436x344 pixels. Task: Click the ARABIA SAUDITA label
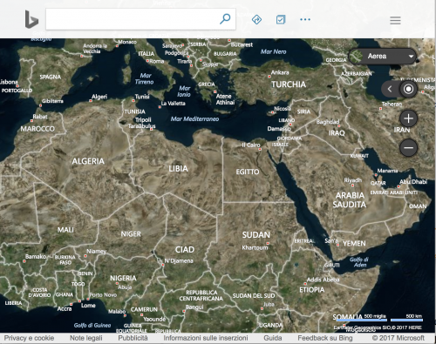[x=350, y=200]
